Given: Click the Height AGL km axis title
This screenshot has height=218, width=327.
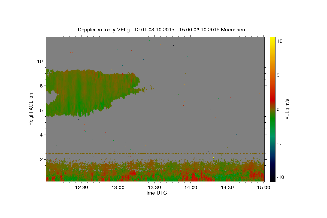Looking at the screenshot, I should 31,109.
